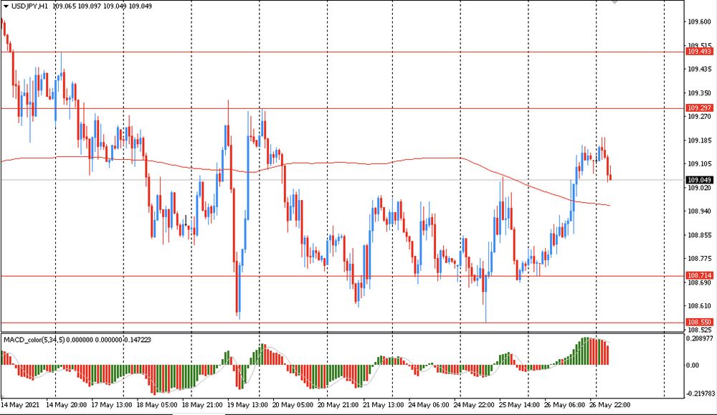Viewport: 717px width, 415px height.
Task: Click the 0.00 MACD zero level label
Action: (x=694, y=365)
